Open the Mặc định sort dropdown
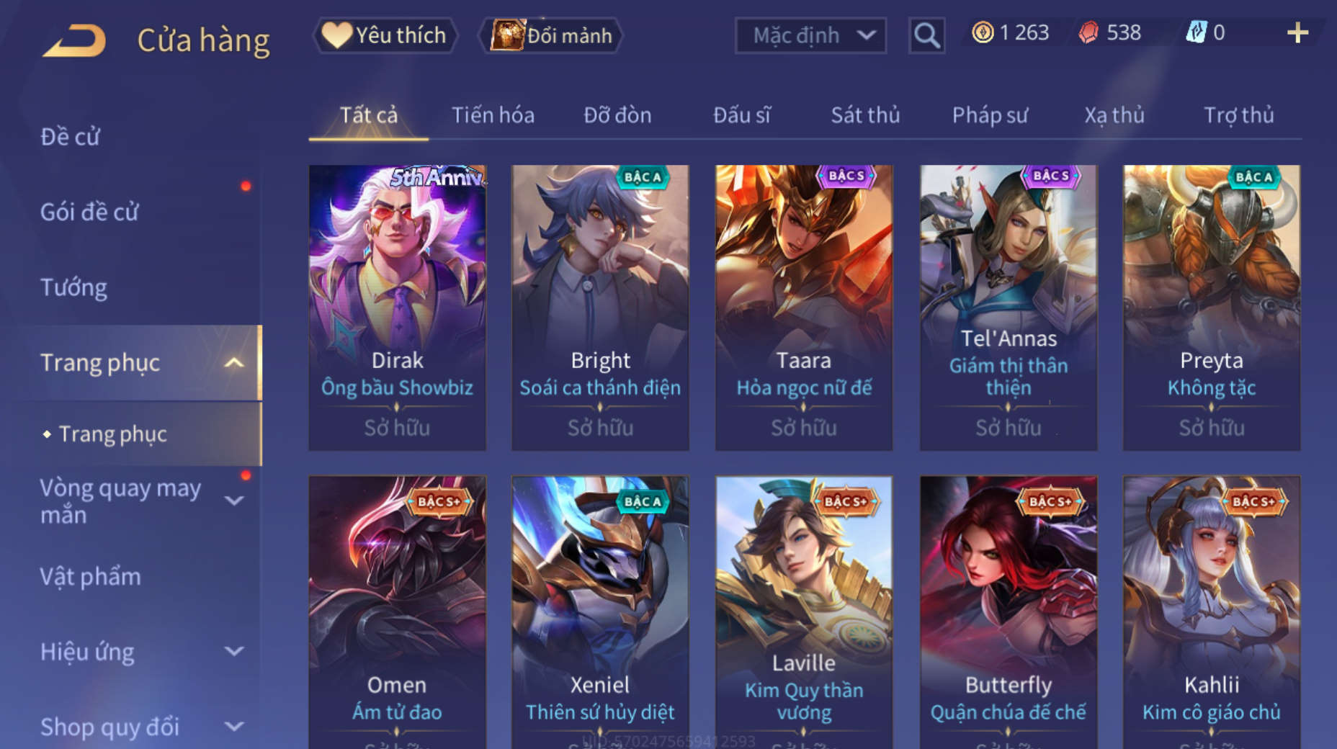1337x749 pixels. coord(810,35)
